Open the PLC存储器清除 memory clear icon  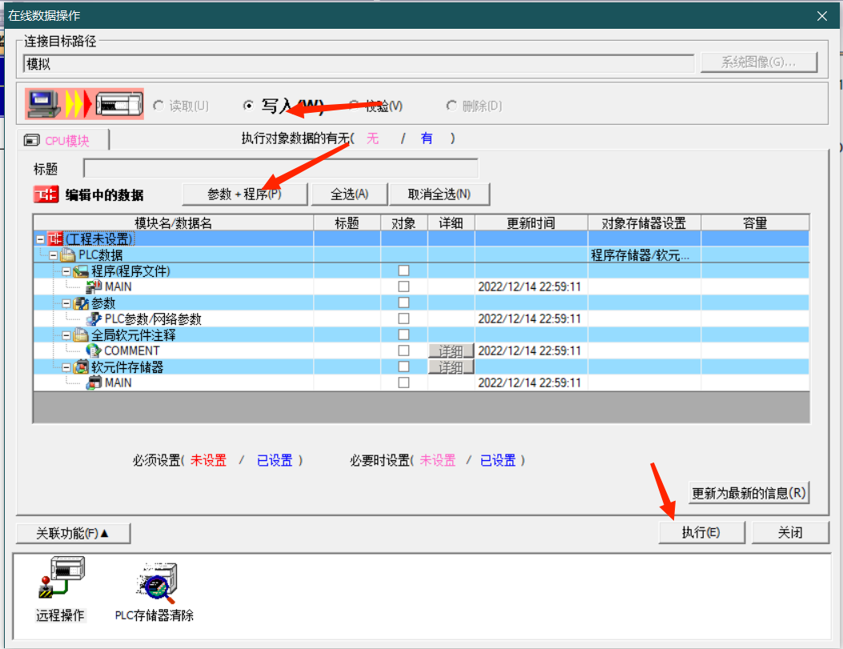point(154,582)
